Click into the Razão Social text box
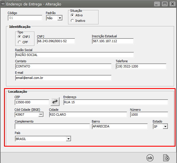The height and width of the screenshot is (163, 177). pyautogui.click(x=74, y=55)
